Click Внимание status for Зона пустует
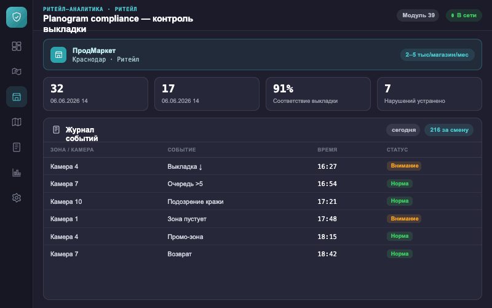Viewport: 492px width, 308px height. 404,219
